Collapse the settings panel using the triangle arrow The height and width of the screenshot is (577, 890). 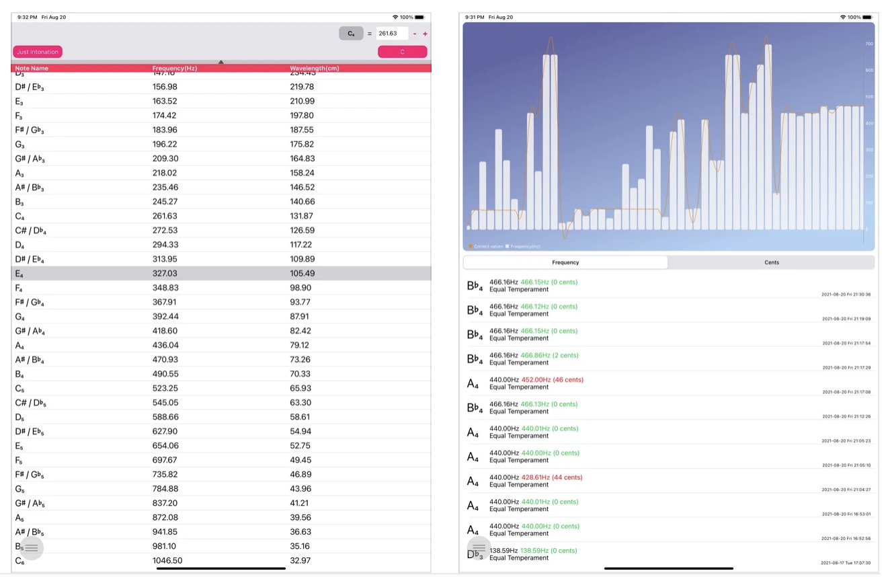pyautogui.click(x=221, y=62)
